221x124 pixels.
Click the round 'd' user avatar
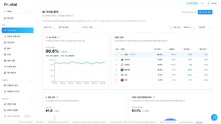[x=208, y=3]
